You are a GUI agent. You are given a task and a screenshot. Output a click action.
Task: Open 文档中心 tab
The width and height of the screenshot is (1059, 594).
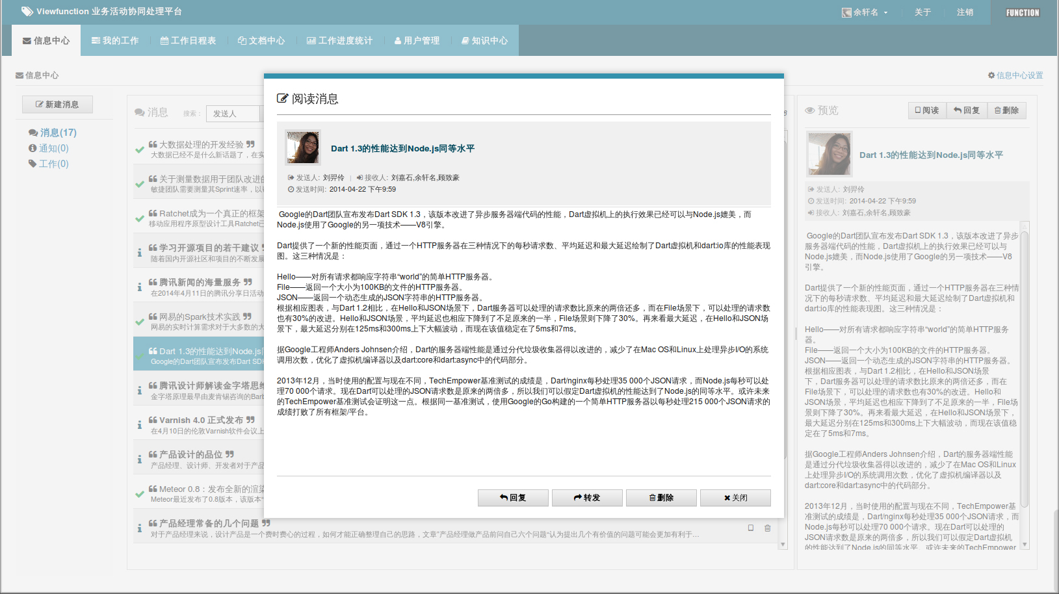(x=261, y=40)
